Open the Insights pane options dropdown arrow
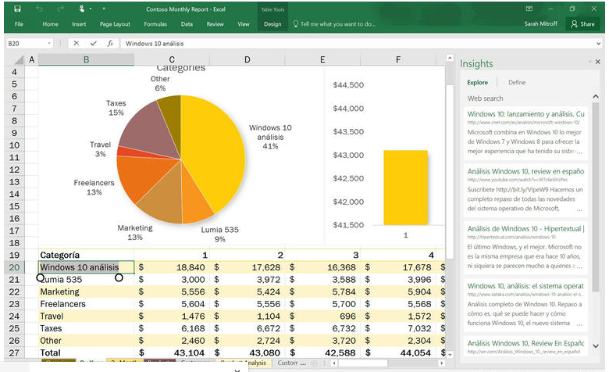The image size is (609, 372). (x=589, y=62)
